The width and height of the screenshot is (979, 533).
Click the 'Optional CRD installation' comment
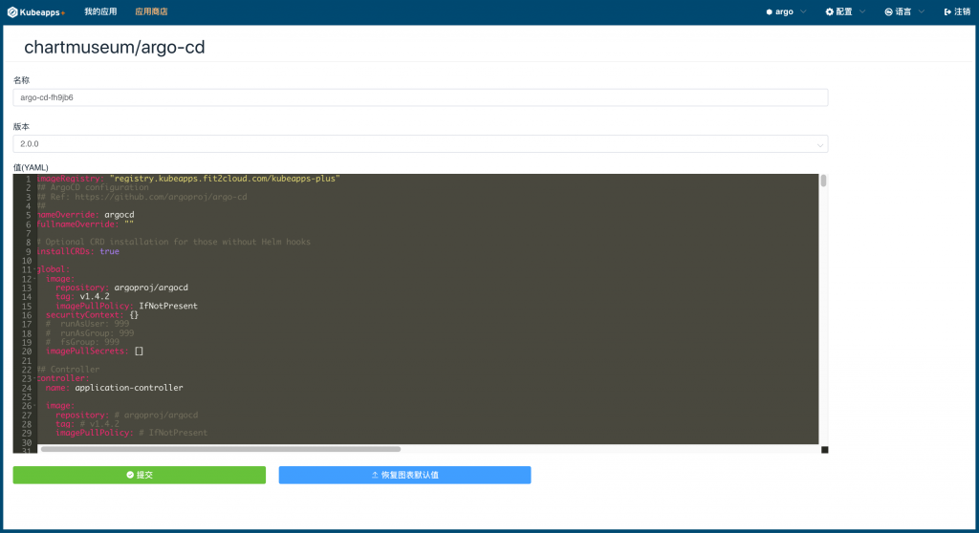click(174, 242)
